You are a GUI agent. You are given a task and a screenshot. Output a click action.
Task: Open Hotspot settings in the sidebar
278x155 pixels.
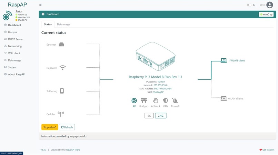point(13,32)
